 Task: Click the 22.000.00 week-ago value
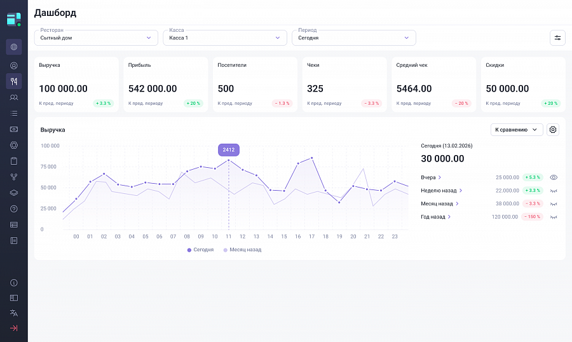pyautogui.click(x=507, y=191)
